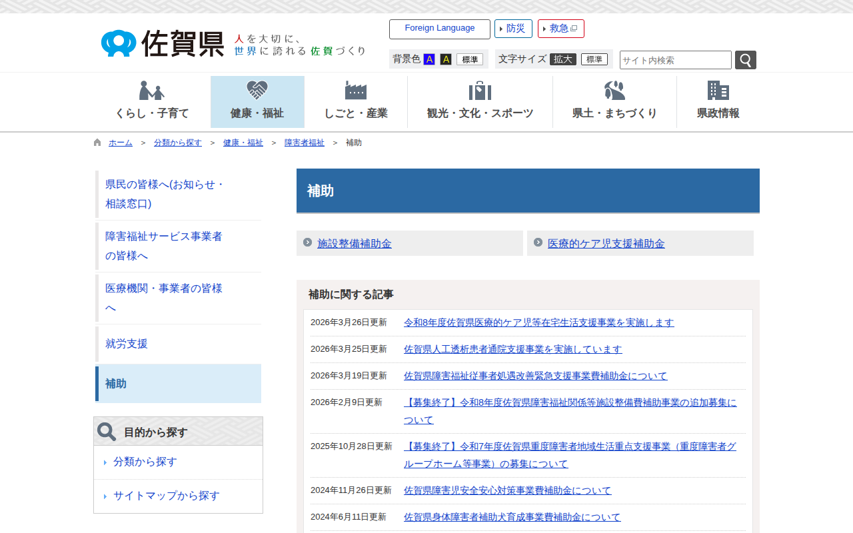
Task: Open 県土・まちづくり menu tab
Action: point(614,102)
